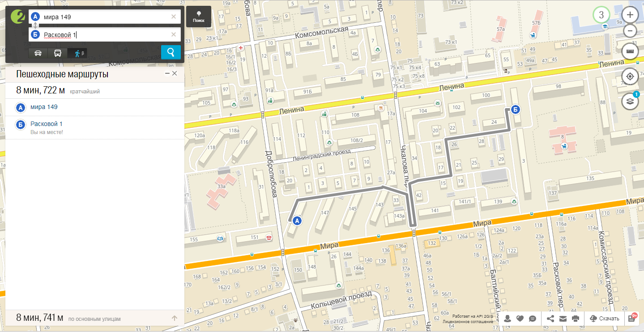Click building 147 on the map
This screenshot has width=644, height=332.
[325, 213]
